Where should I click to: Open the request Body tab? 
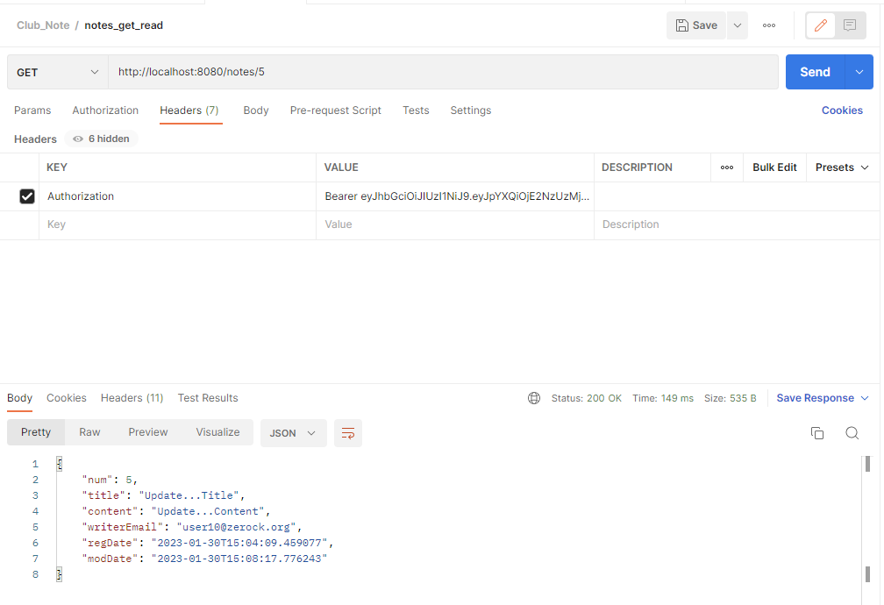click(x=256, y=110)
